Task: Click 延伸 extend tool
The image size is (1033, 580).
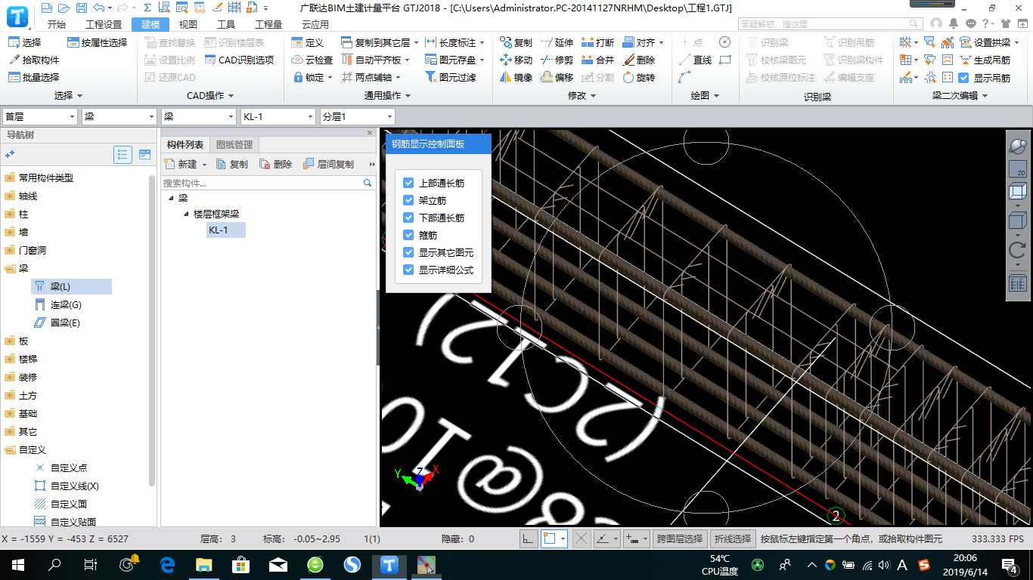Action: (557, 43)
